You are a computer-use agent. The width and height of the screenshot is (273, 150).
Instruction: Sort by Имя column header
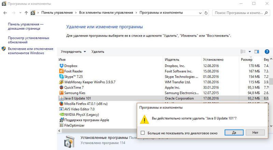[110, 60]
